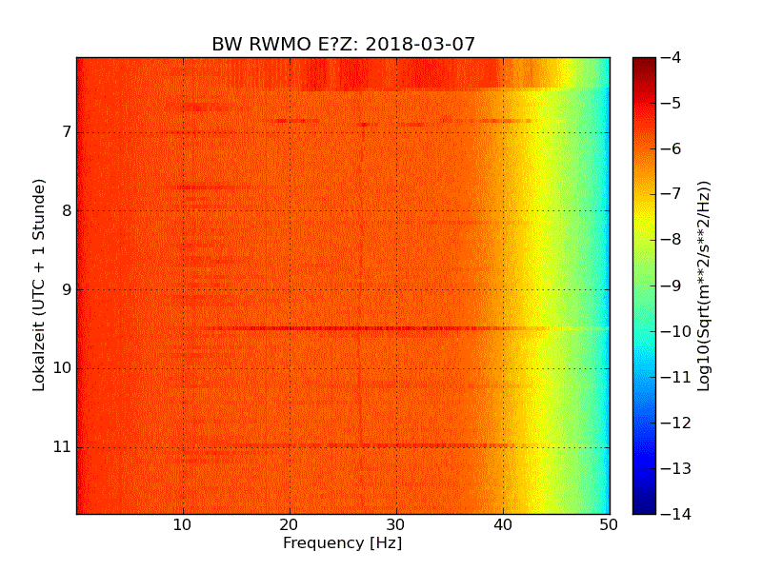Click the colorbar tick label '−12'

(x=676, y=423)
